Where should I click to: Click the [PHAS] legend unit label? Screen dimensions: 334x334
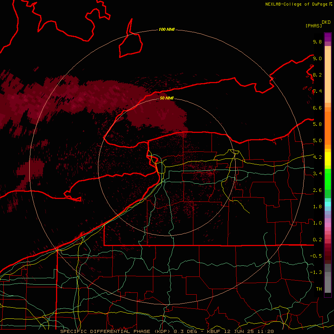(x=314, y=26)
